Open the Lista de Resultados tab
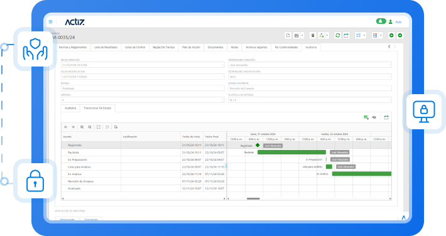 coord(106,47)
